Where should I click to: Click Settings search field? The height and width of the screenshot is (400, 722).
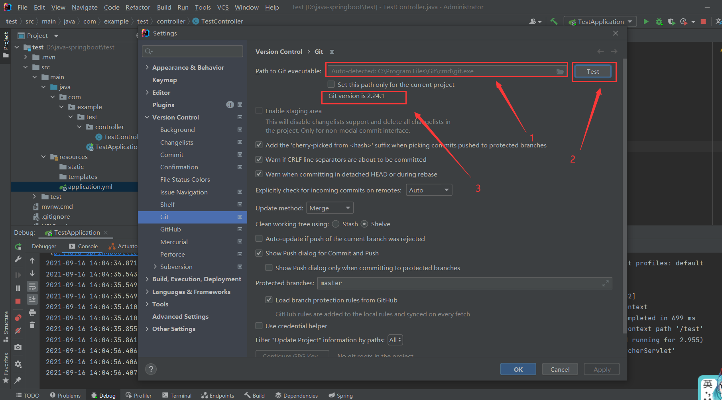193,51
